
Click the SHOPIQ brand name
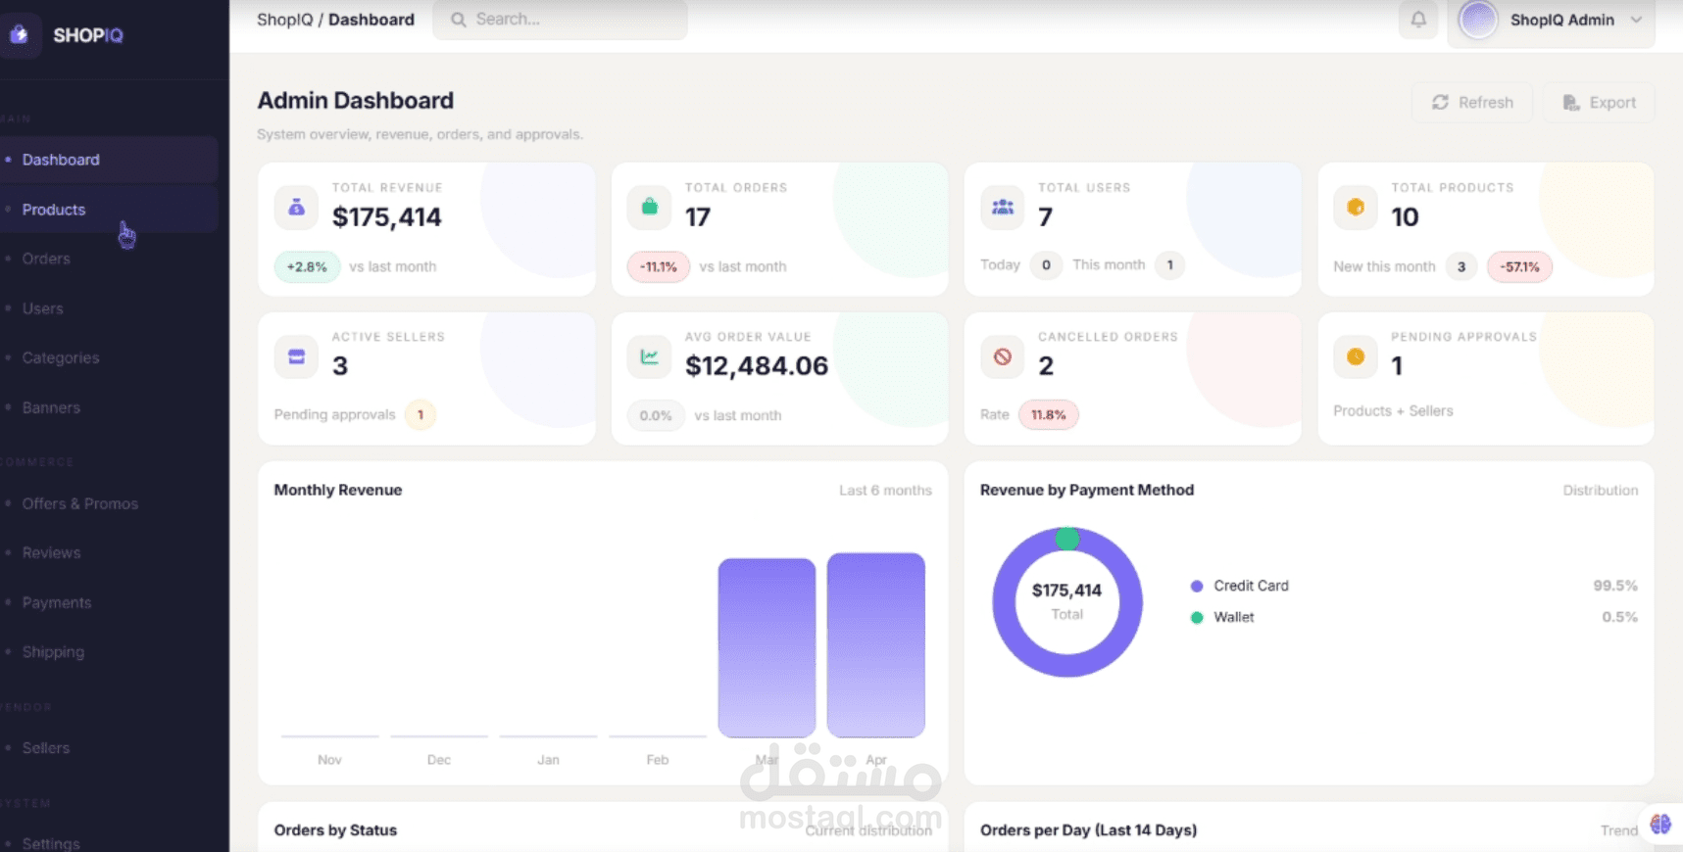coord(88,35)
